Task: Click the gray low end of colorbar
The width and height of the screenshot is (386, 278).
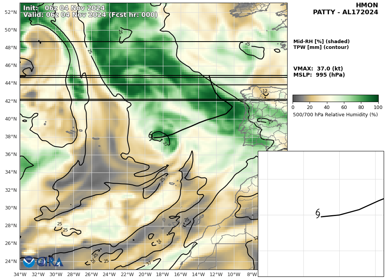Action: (x=296, y=98)
